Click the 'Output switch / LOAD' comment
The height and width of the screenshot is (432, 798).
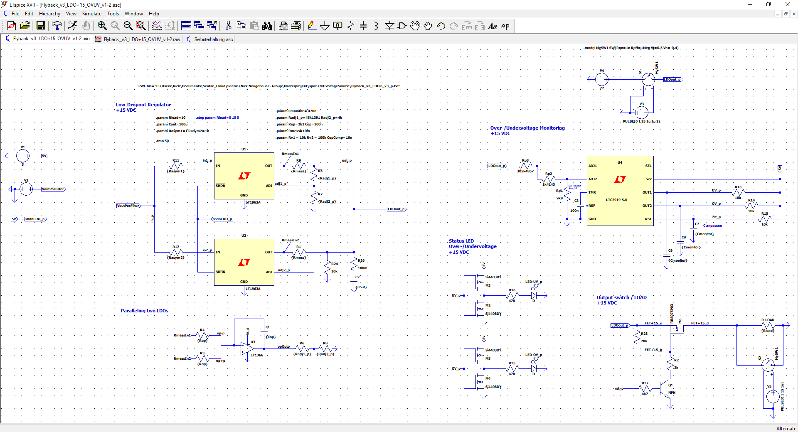622,297
